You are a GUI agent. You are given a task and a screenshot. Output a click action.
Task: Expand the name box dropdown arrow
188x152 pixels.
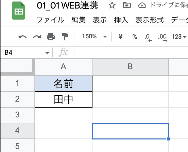pyautogui.click(x=47, y=53)
